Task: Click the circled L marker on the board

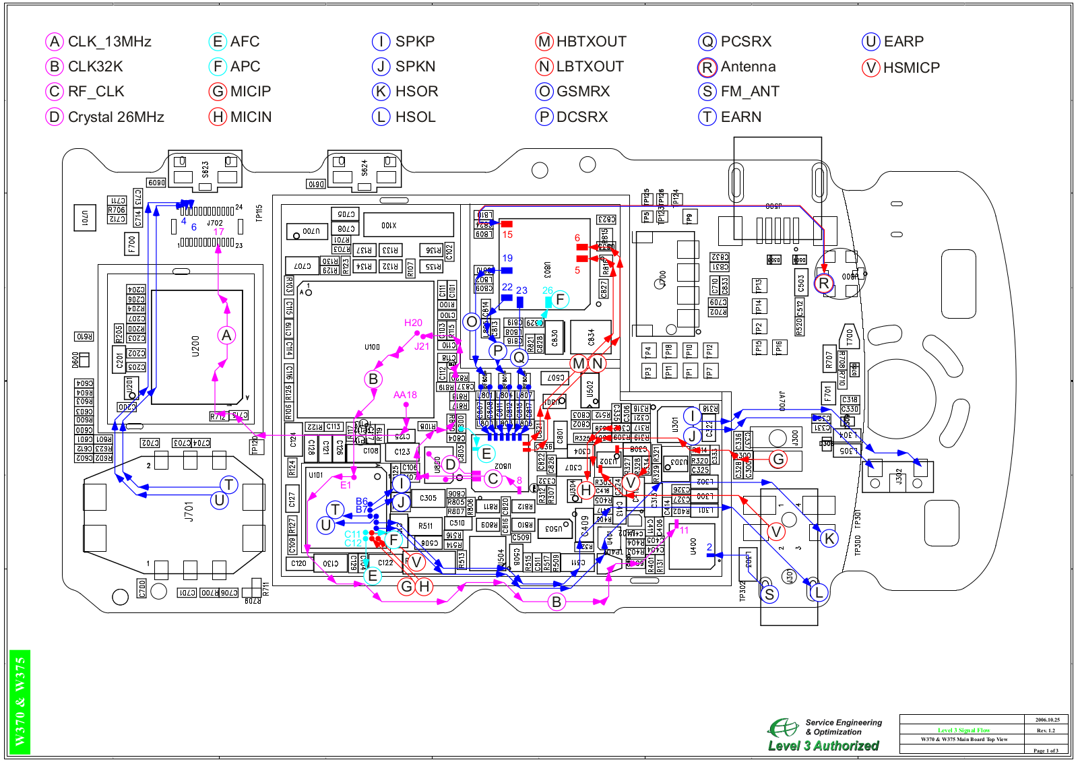Action: point(819,593)
